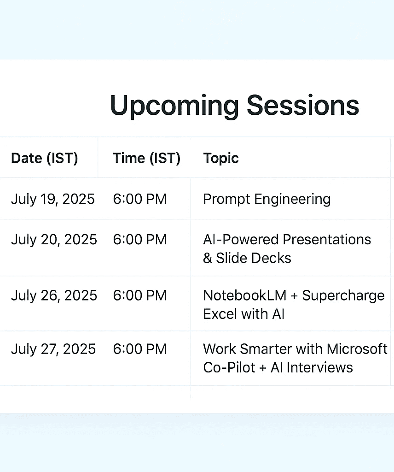Open Work Smarter with Microsoft Co-Pilot topic

click(295, 358)
